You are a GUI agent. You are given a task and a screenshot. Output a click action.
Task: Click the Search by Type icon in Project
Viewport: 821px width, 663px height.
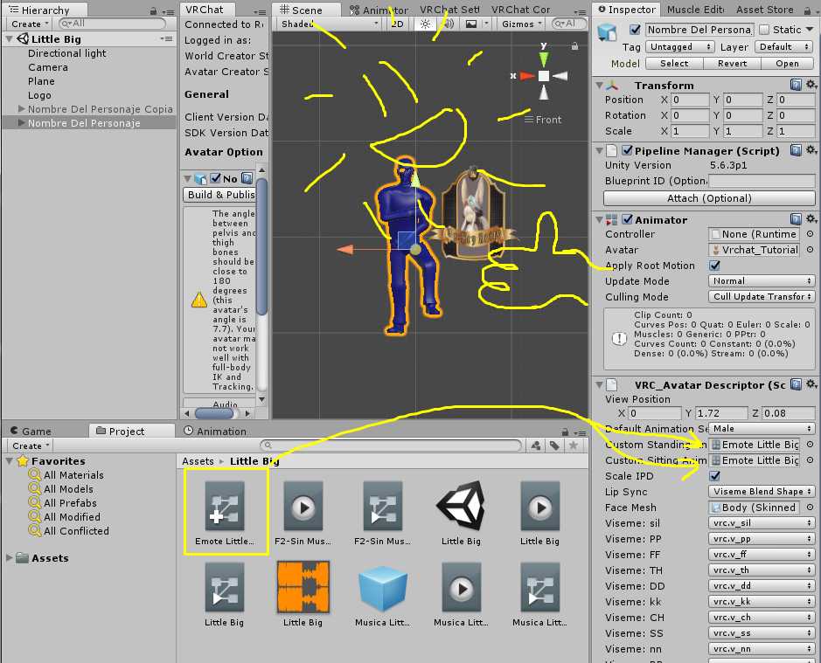coord(533,445)
